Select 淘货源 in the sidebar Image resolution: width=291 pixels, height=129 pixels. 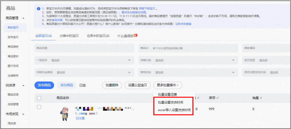click(x=12, y=123)
